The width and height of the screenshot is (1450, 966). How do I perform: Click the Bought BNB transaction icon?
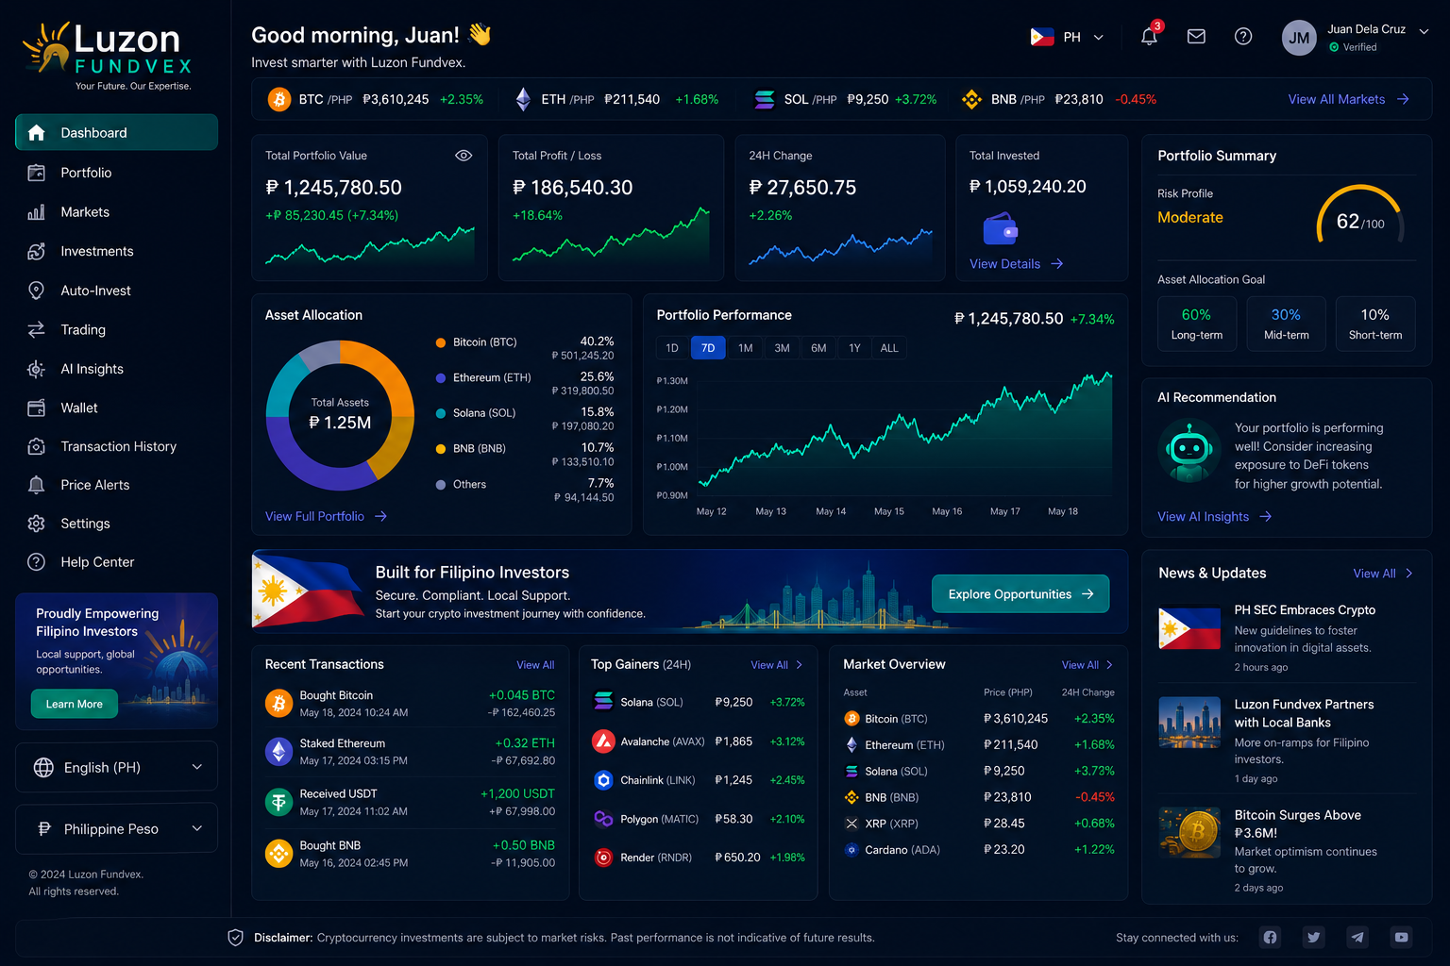click(278, 854)
